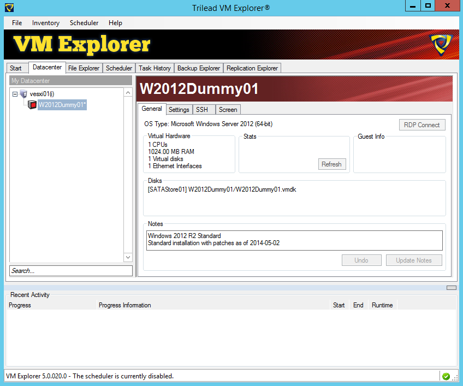Viewport: 463px width, 386px height.
Task: Click the scheduler disabled status bar message
Action: point(90,376)
